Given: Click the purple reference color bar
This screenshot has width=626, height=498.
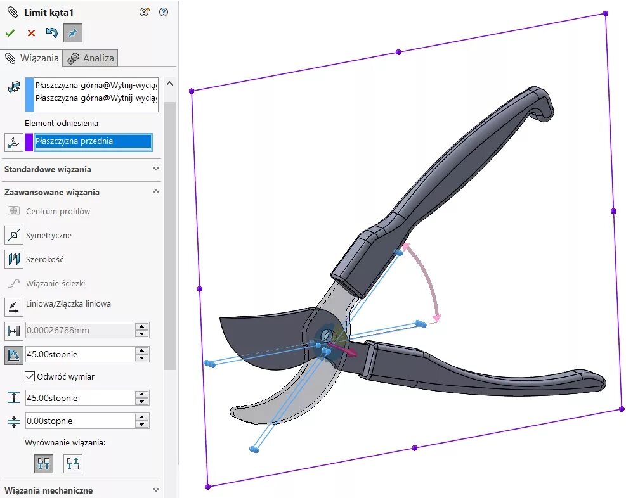Looking at the screenshot, I should pos(29,143).
